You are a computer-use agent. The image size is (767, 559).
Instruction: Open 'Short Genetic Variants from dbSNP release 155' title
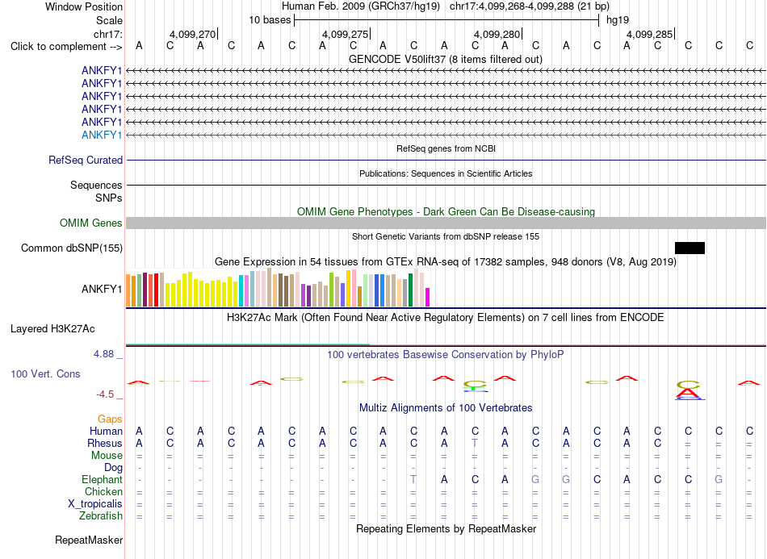pyautogui.click(x=446, y=236)
